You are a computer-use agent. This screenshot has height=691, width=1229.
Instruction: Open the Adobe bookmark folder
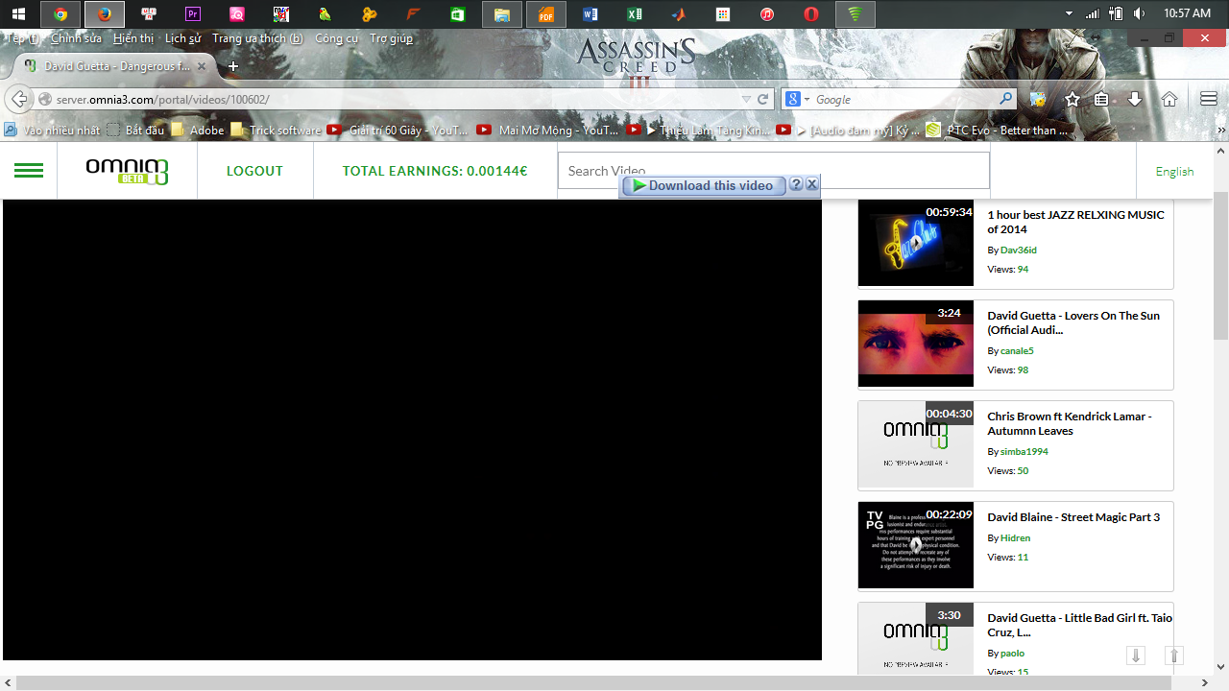[198, 130]
